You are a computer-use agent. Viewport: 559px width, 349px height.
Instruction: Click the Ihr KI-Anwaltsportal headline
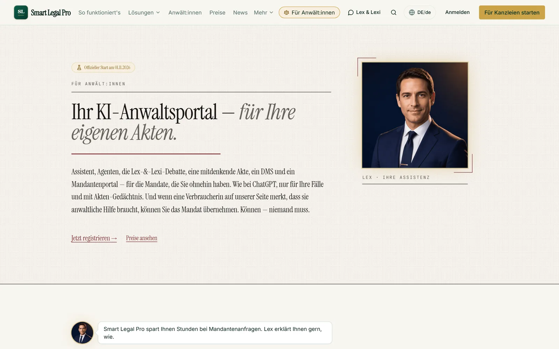183,122
